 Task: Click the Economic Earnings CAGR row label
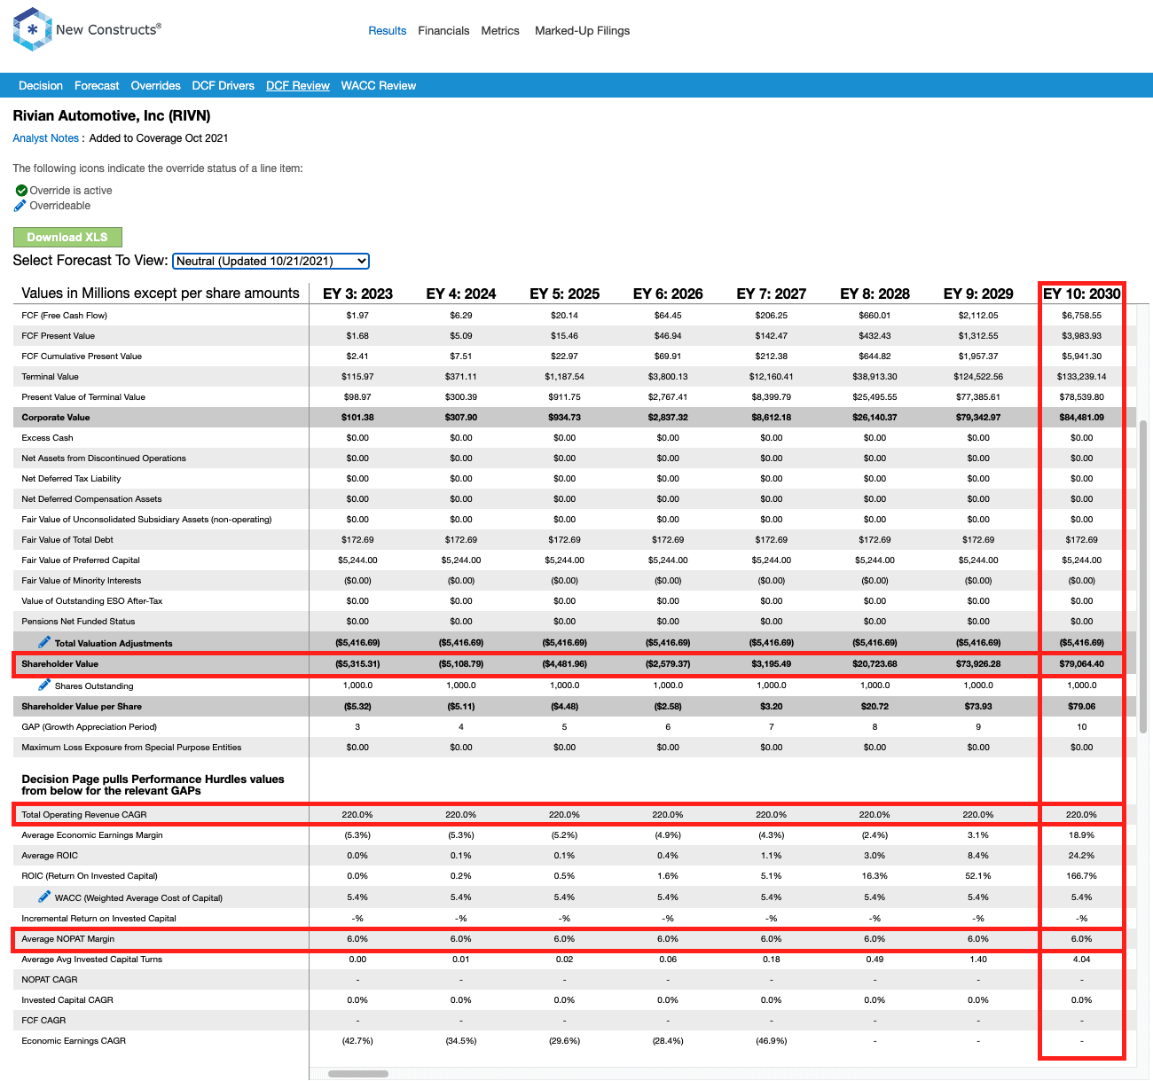[x=74, y=1041]
